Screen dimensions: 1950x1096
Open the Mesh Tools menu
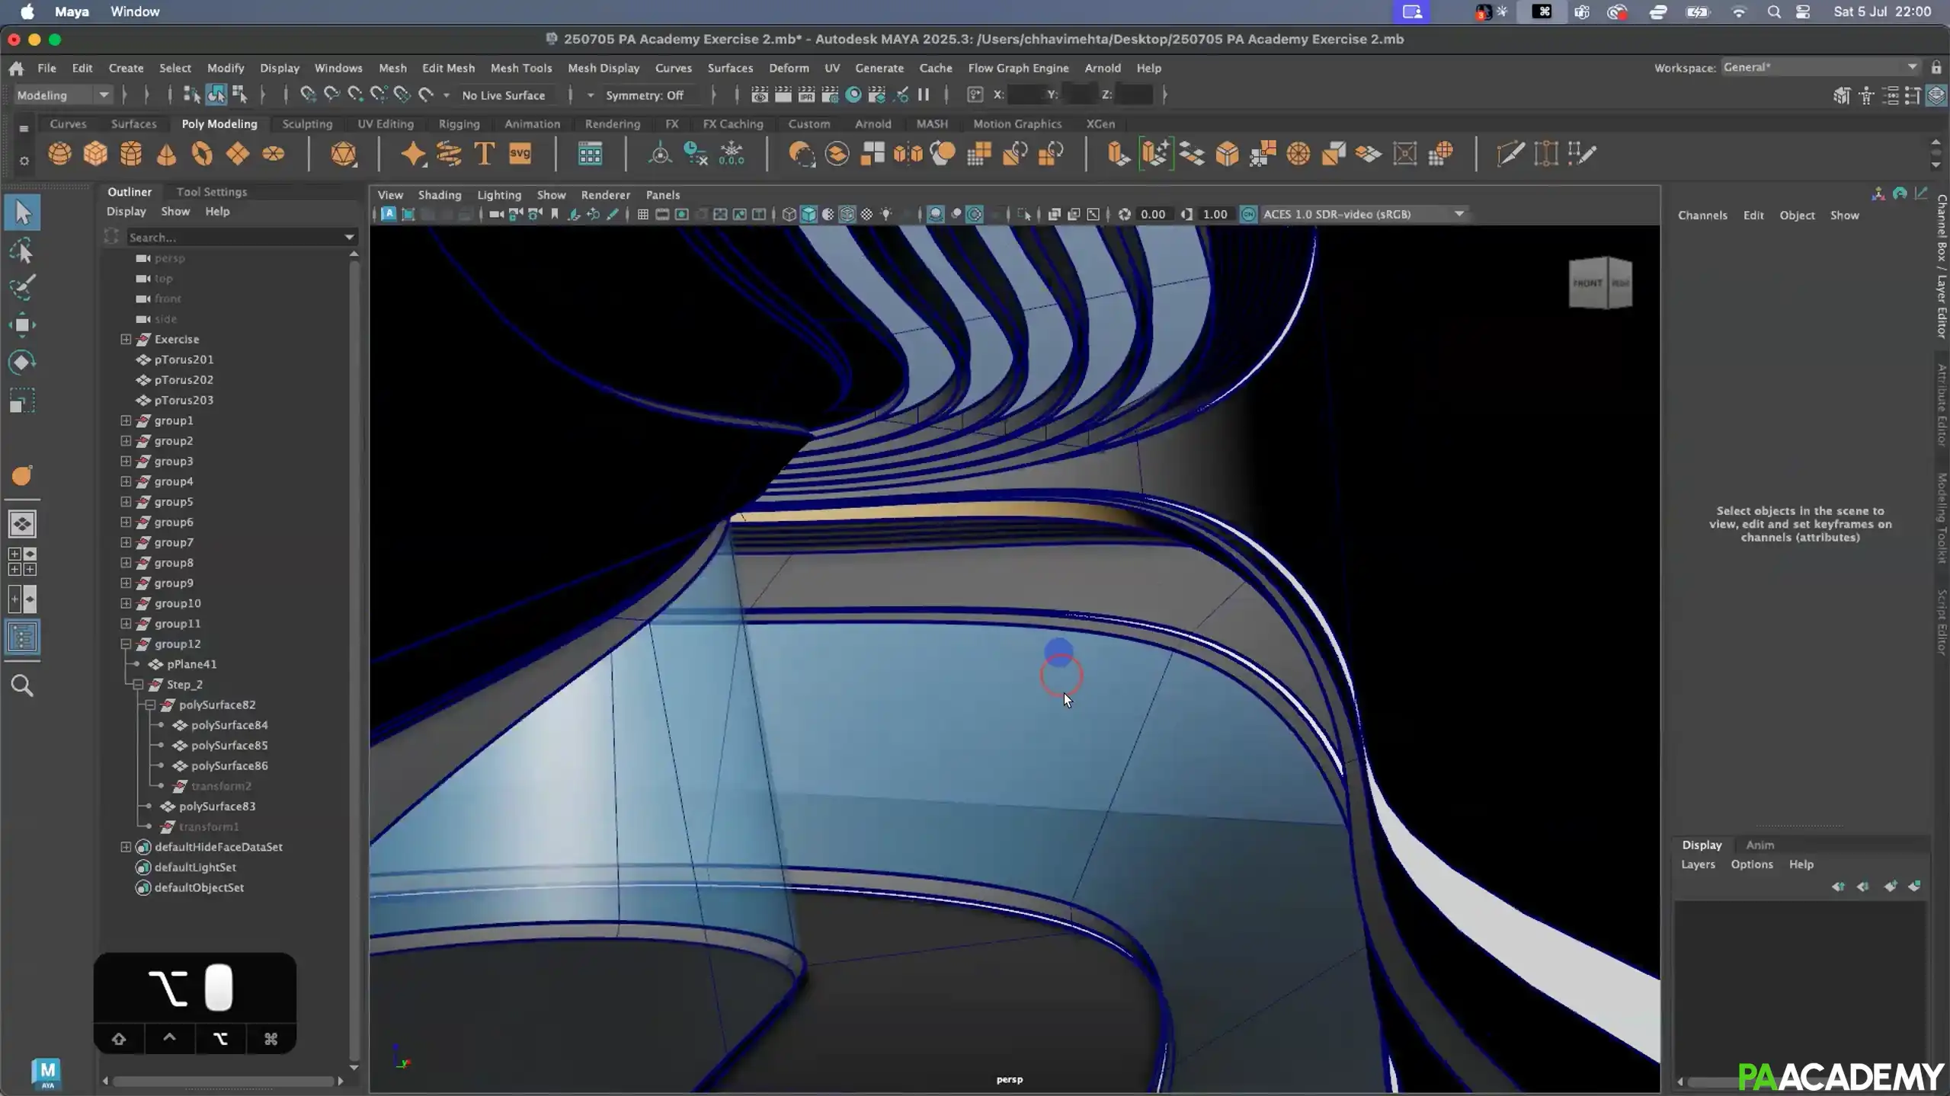[521, 68]
